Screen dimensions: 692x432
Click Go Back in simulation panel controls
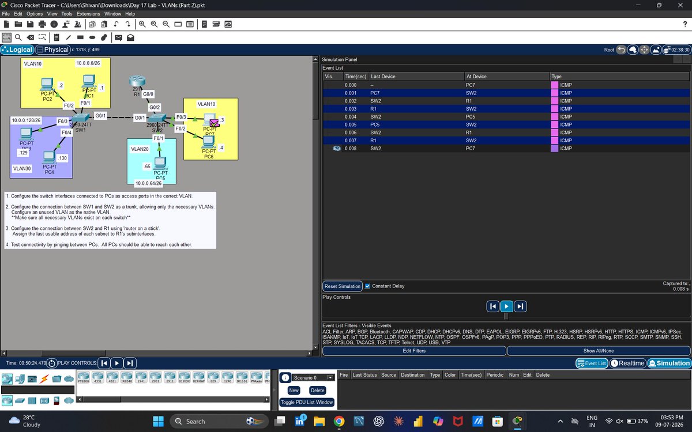(492, 306)
